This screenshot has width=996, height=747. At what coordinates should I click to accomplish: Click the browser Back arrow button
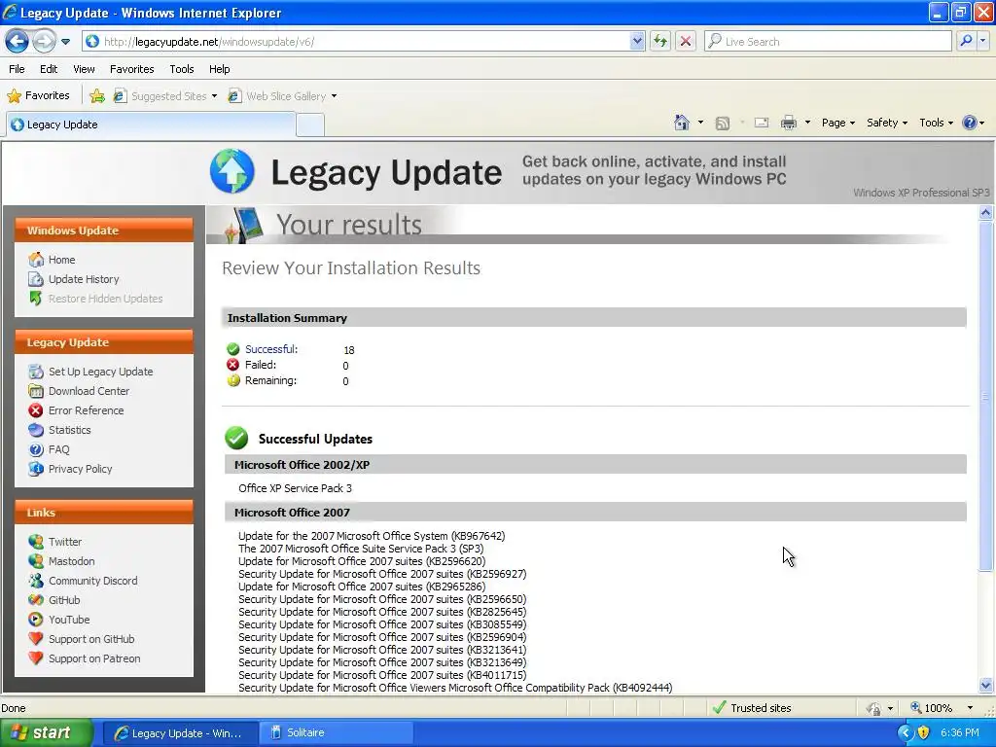coord(18,42)
